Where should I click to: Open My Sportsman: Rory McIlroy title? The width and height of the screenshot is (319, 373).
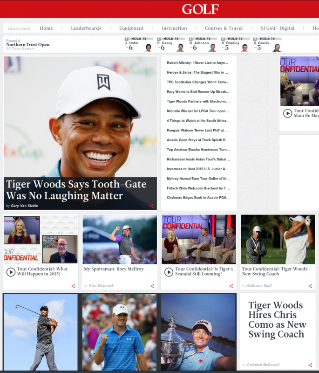tap(114, 269)
